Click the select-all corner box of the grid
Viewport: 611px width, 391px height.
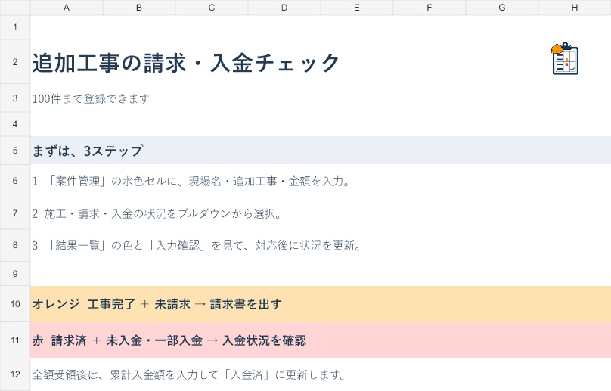tap(15, 8)
